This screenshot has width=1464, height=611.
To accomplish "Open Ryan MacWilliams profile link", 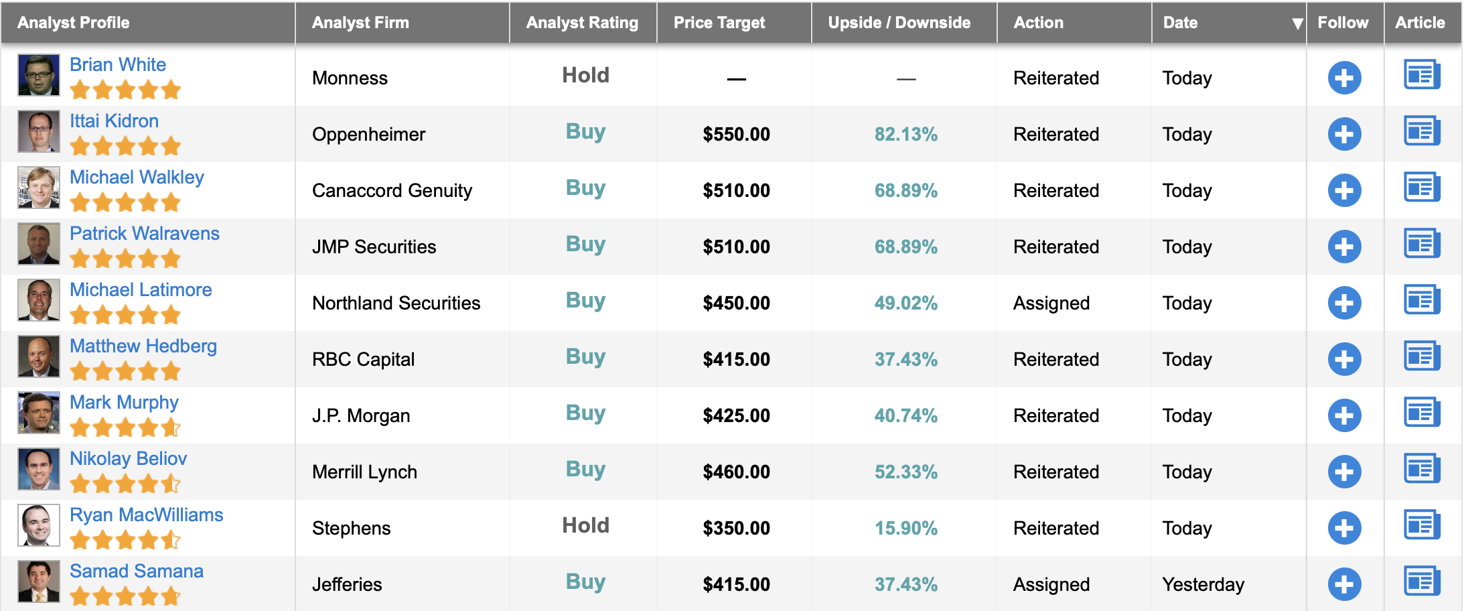I will pyautogui.click(x=146, y=515).
